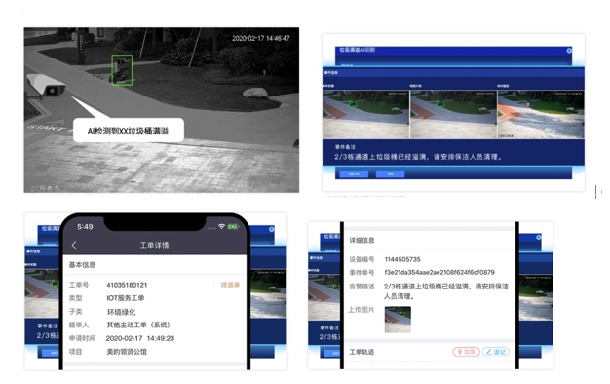The image size is (610, 384).
Task: Click the security camera icon
Action: (46, 85)
